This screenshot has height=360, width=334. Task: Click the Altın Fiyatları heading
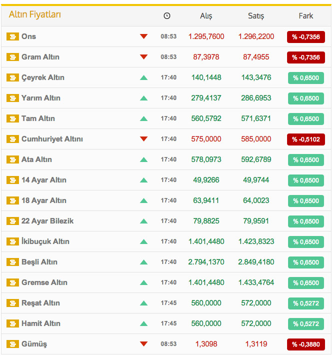[35, 14]
